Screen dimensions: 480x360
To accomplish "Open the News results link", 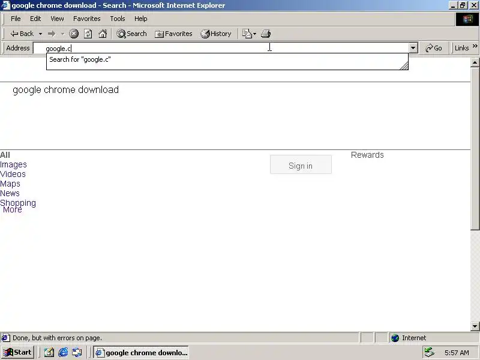I will pyautogui.click(x=10, y=193).
